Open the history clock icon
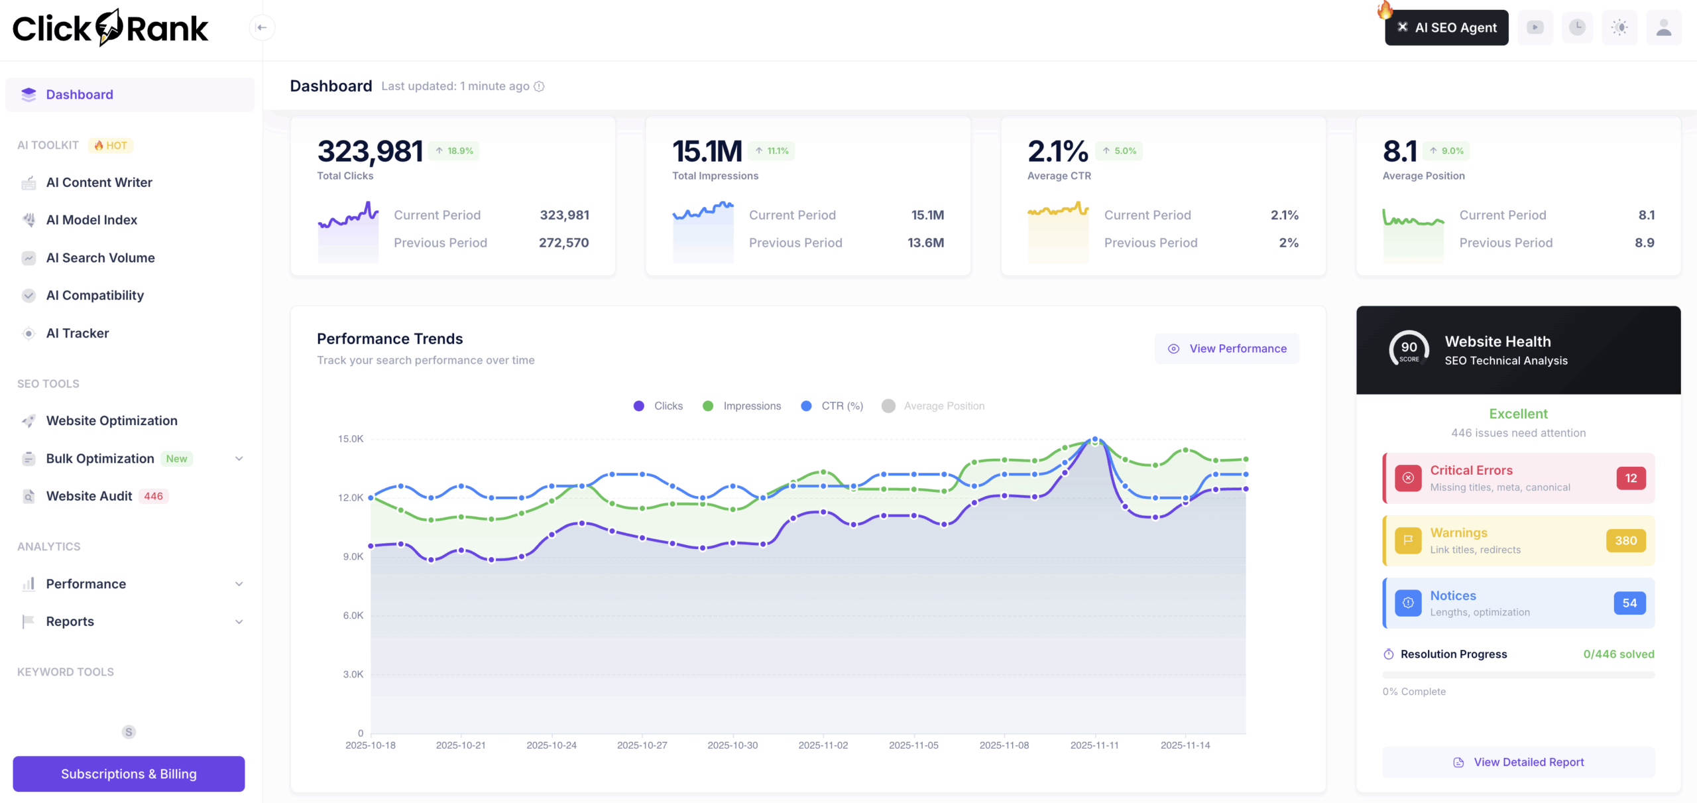1697x803 pixels. point(1578,27)
